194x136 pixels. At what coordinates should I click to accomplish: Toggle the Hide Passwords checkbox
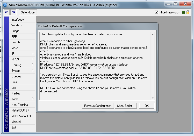pyautogui.click(x=157, y=12)
